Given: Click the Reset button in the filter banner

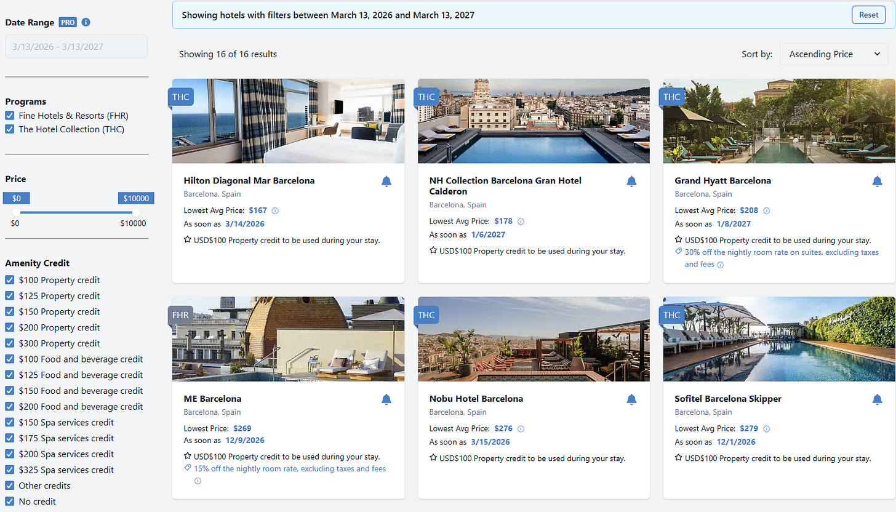Looking at the screenshot, I should click(x=868, y=15).
